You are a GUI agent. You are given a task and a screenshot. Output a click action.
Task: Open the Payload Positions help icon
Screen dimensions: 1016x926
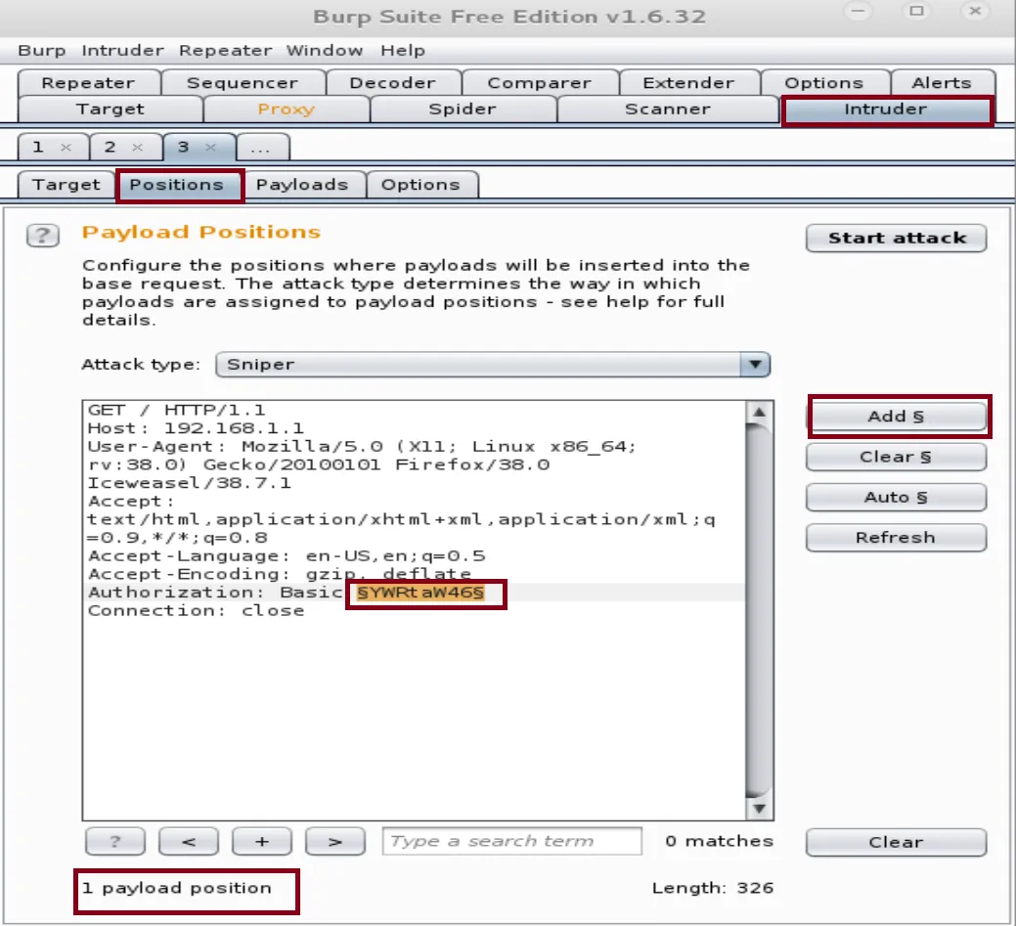(43, 235)
